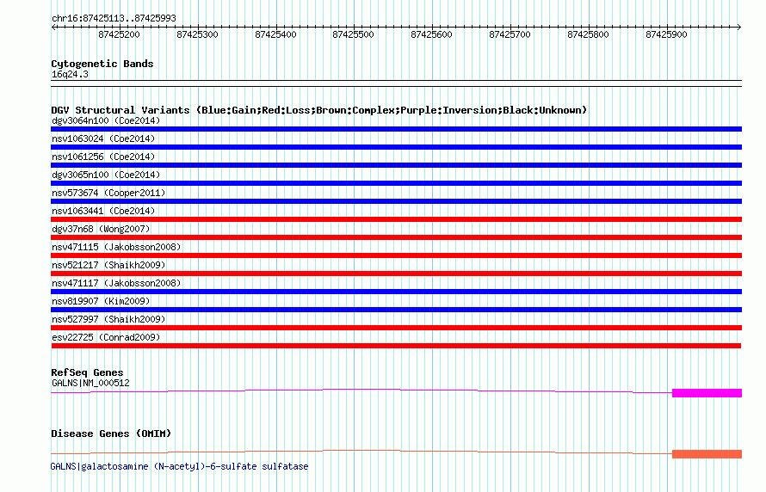Select the red bar under dgv37n68

tap(396, 237)
